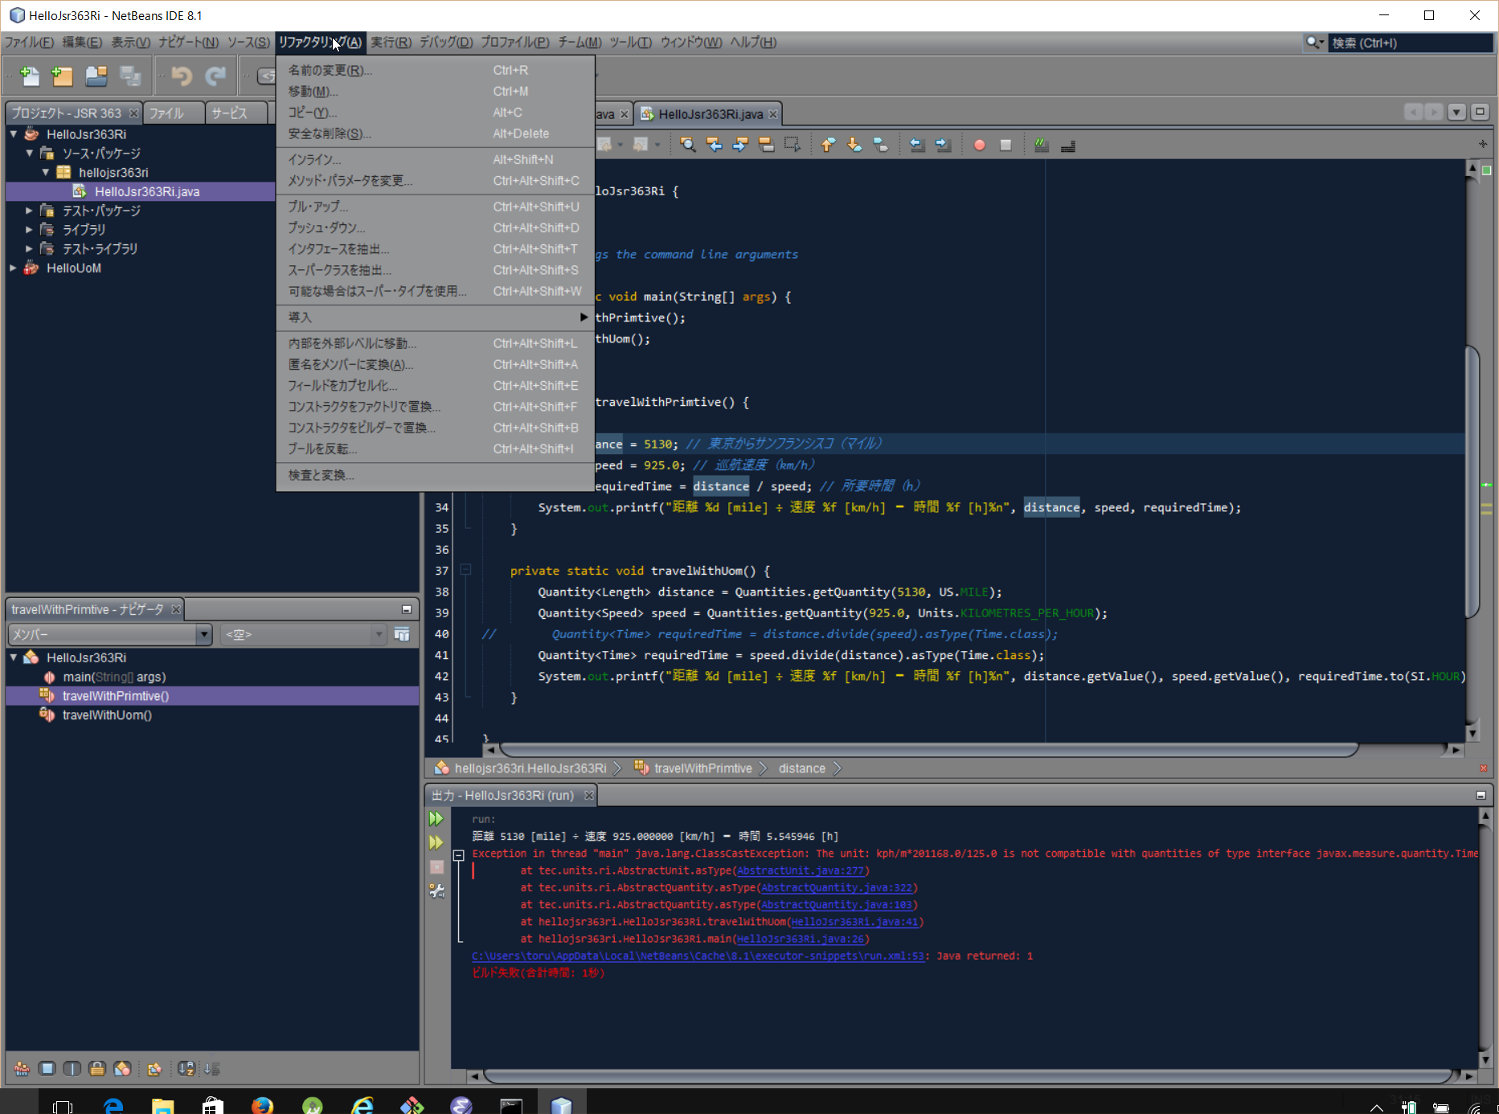Screen dimensions: 1499x1114
Task: Switch to the サービス tab
Action: coord(229,113)
